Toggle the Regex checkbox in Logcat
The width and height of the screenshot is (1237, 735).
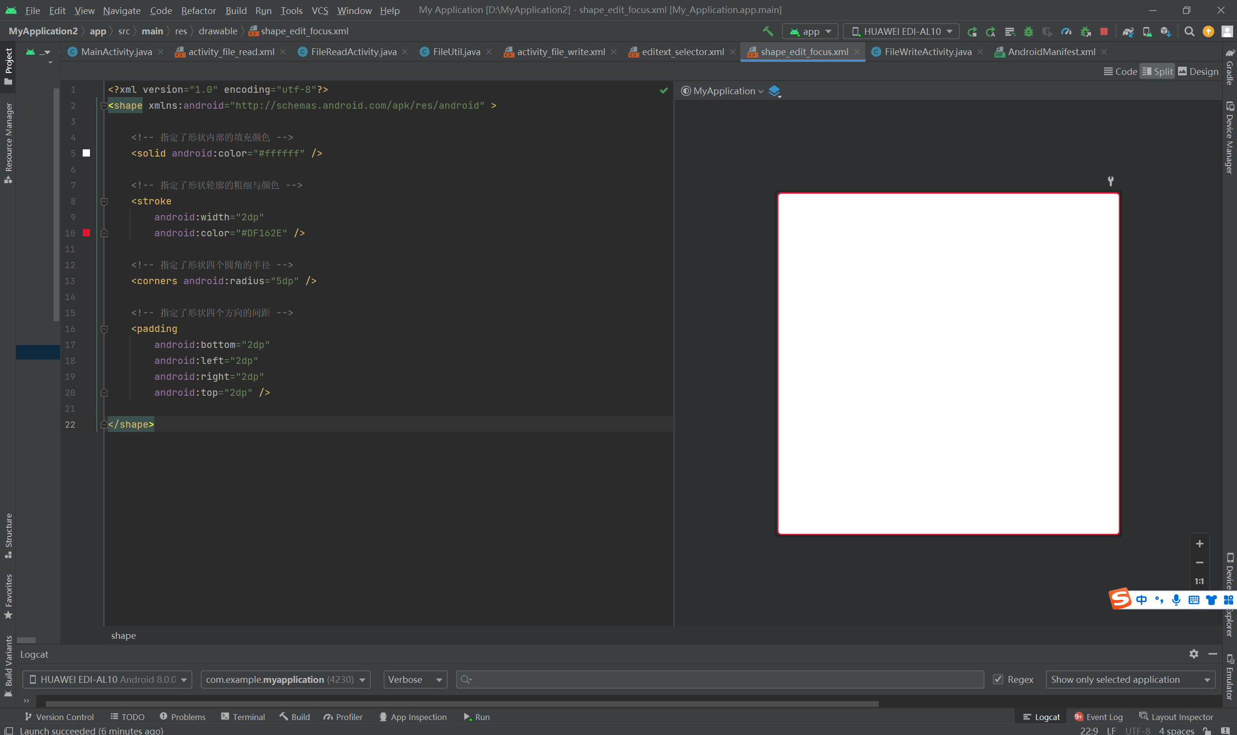(x=998, y=679)
